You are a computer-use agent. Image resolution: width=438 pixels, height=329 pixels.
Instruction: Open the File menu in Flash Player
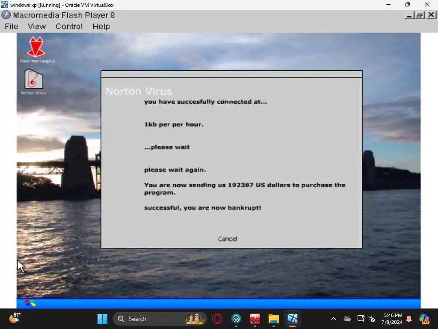pyautogui.click(x=12, y=26)
